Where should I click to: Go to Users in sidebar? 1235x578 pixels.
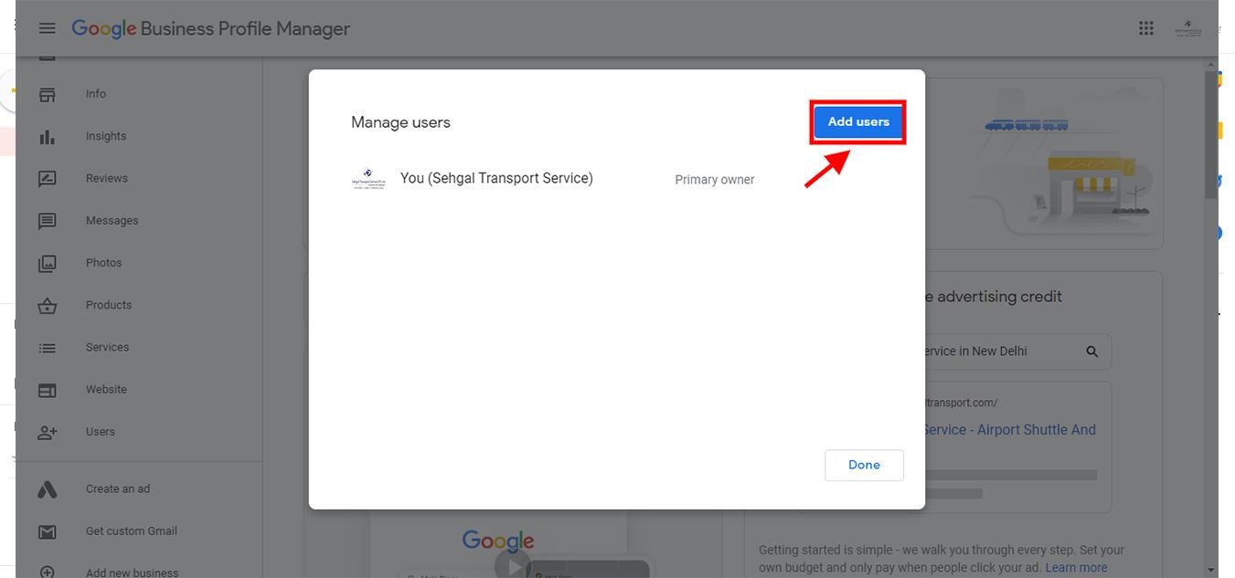(x=100, y=432)
